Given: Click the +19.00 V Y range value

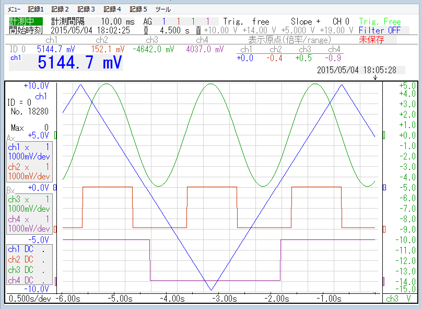Looking at the screenshot, I should point(336,30).
